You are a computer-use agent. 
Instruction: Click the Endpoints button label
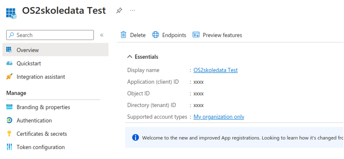tap(174, 35)
